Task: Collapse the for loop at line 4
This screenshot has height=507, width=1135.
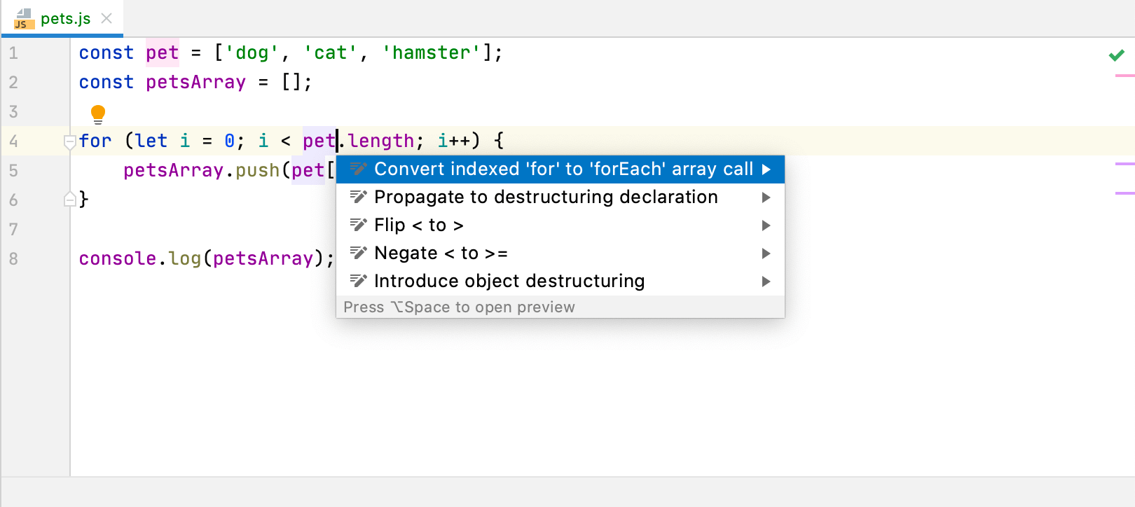Action: click(69, 141)
